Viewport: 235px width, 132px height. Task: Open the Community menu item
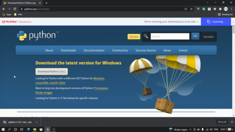click(120, 51)
